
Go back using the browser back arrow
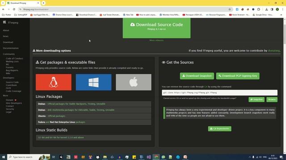click(x=3, y=9)
